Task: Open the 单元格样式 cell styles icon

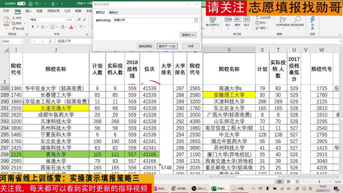Action: (213, 20)
